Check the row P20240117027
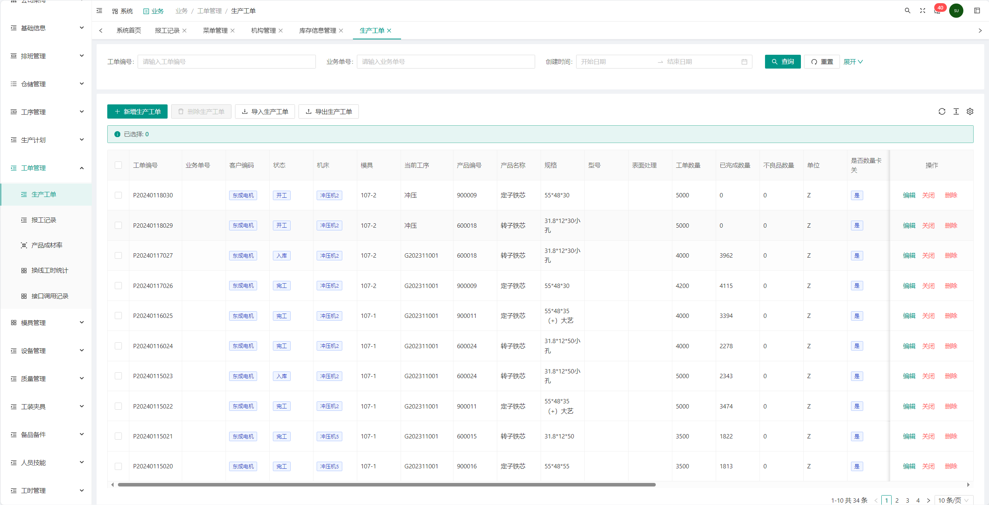 point(118,256)
